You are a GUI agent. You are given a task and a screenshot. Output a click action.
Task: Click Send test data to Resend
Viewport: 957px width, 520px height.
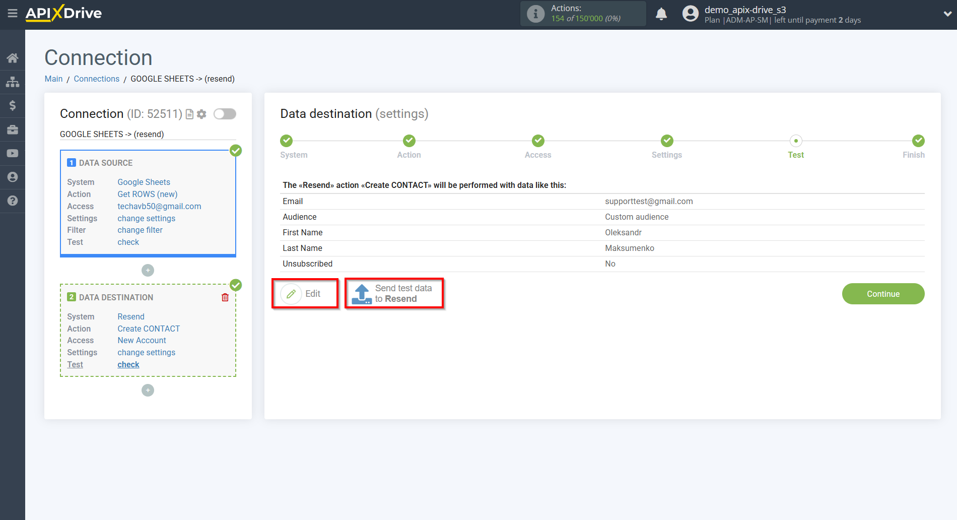[394, 293]
